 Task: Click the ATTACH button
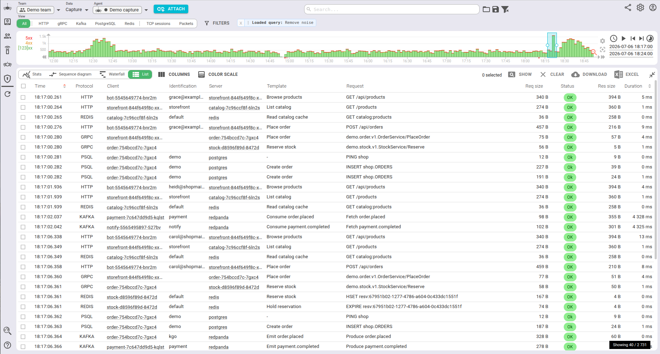(171, 9)
